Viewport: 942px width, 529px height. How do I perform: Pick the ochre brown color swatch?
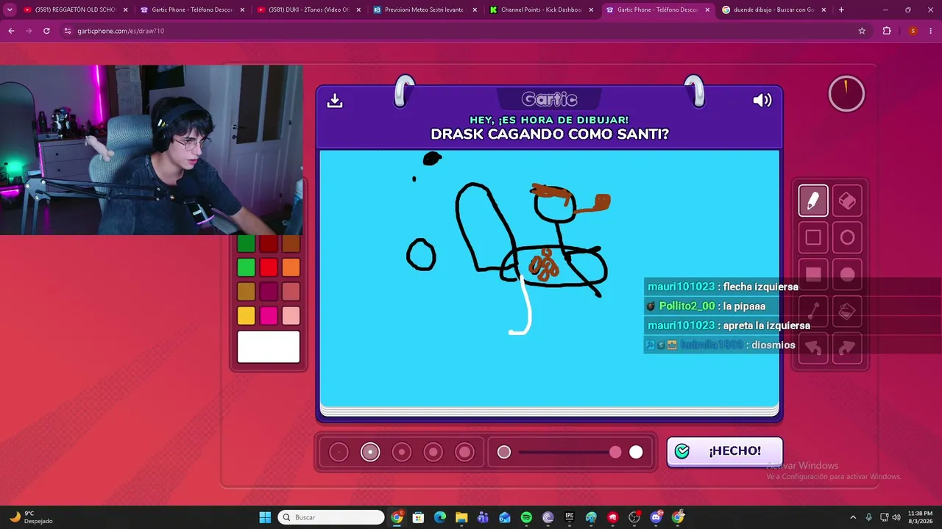click(x=247, y=292)
